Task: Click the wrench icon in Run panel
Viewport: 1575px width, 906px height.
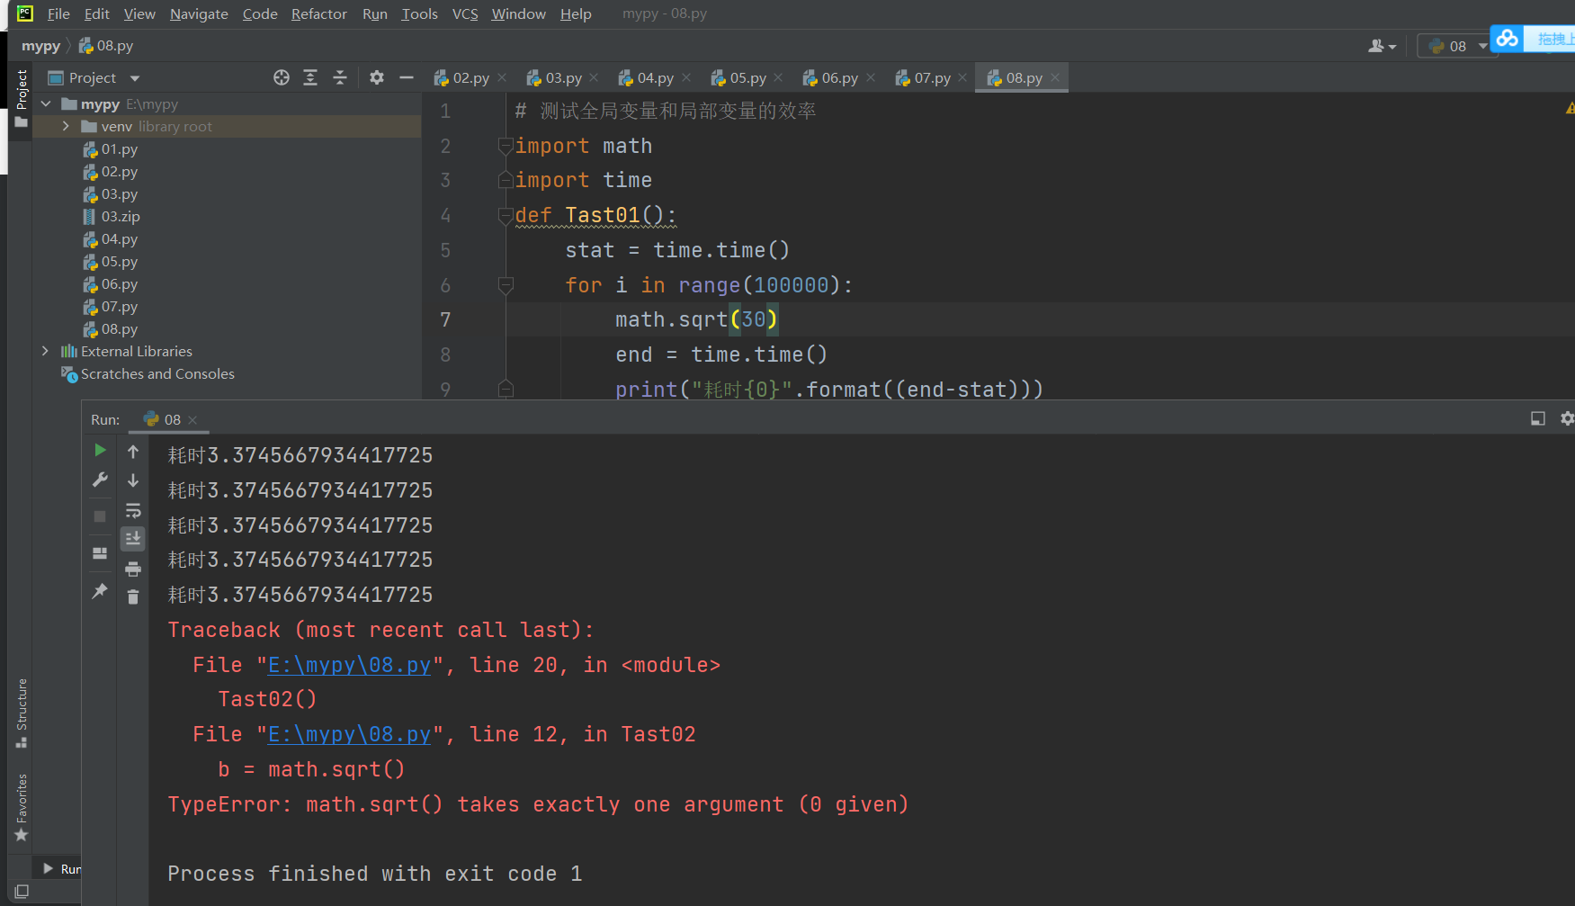Action: pos(100,480)
